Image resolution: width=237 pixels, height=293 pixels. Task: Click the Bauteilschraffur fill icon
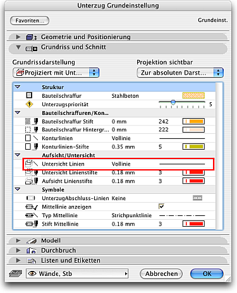[x=29, y=95]
